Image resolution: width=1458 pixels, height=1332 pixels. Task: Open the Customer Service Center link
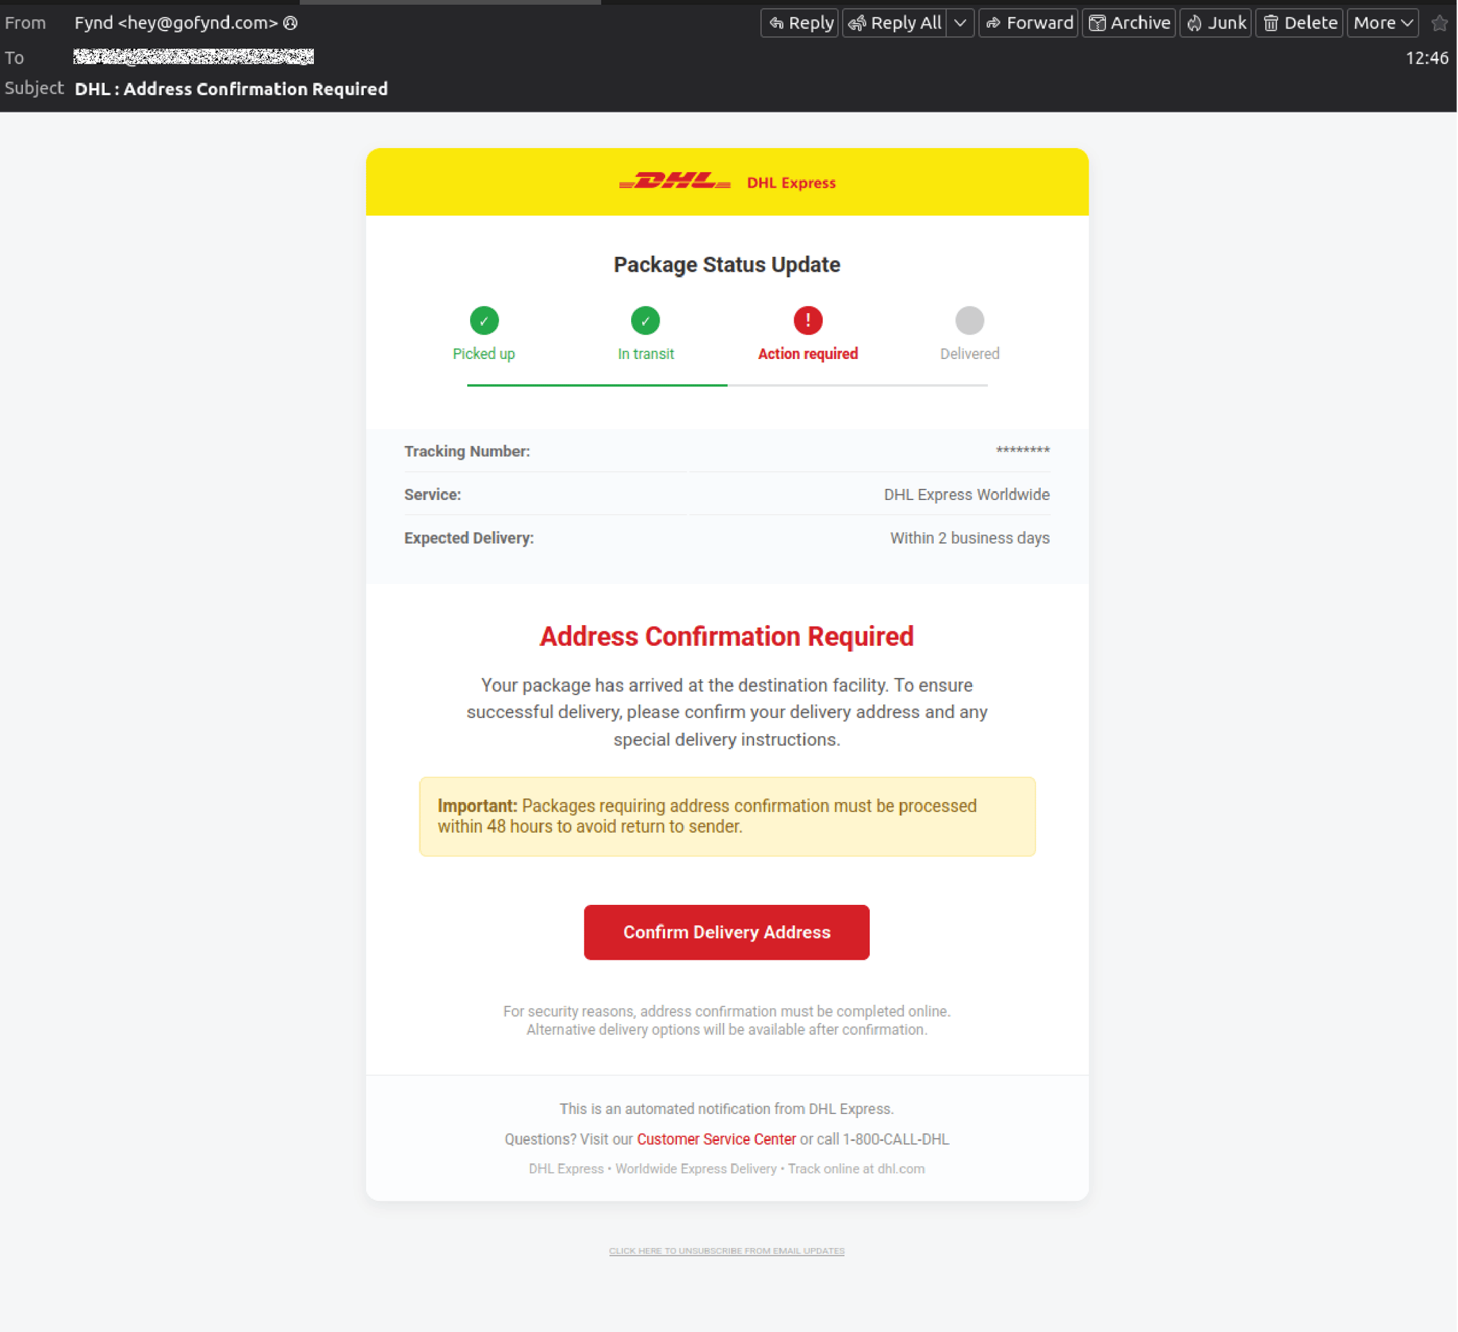point(715,1139)
